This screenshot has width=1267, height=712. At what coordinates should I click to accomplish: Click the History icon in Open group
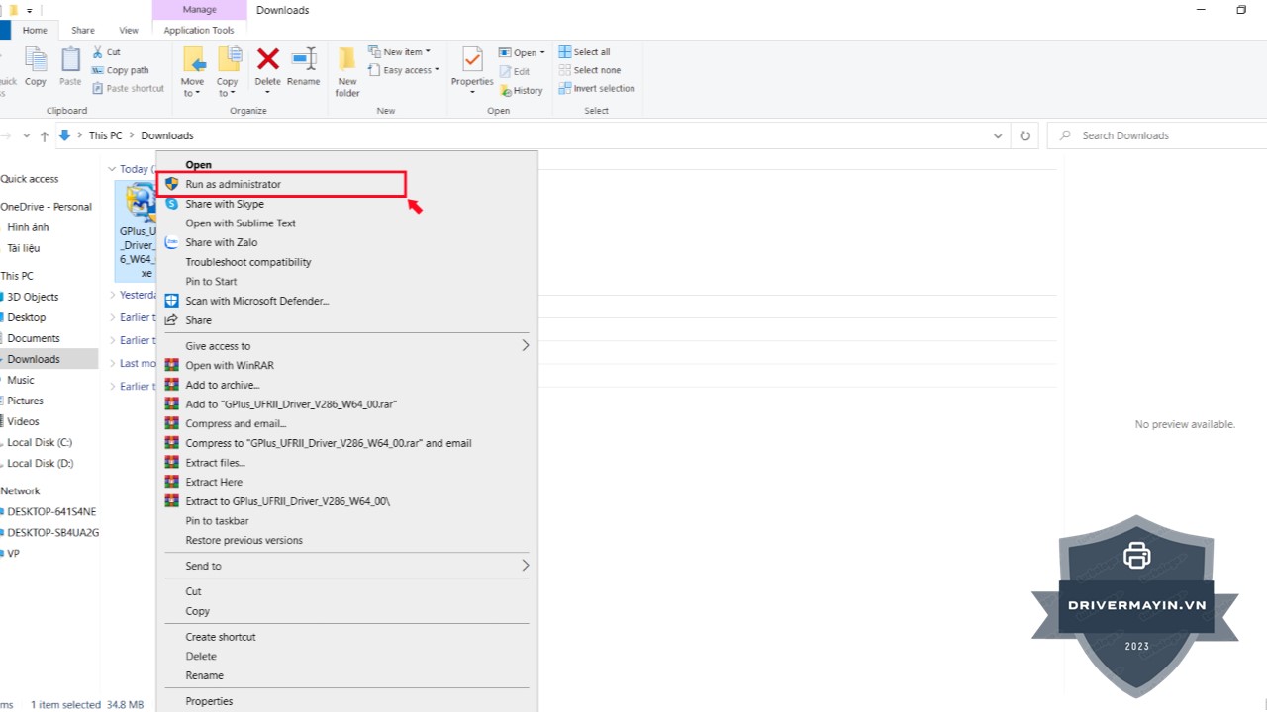click(x=521, y=90)
